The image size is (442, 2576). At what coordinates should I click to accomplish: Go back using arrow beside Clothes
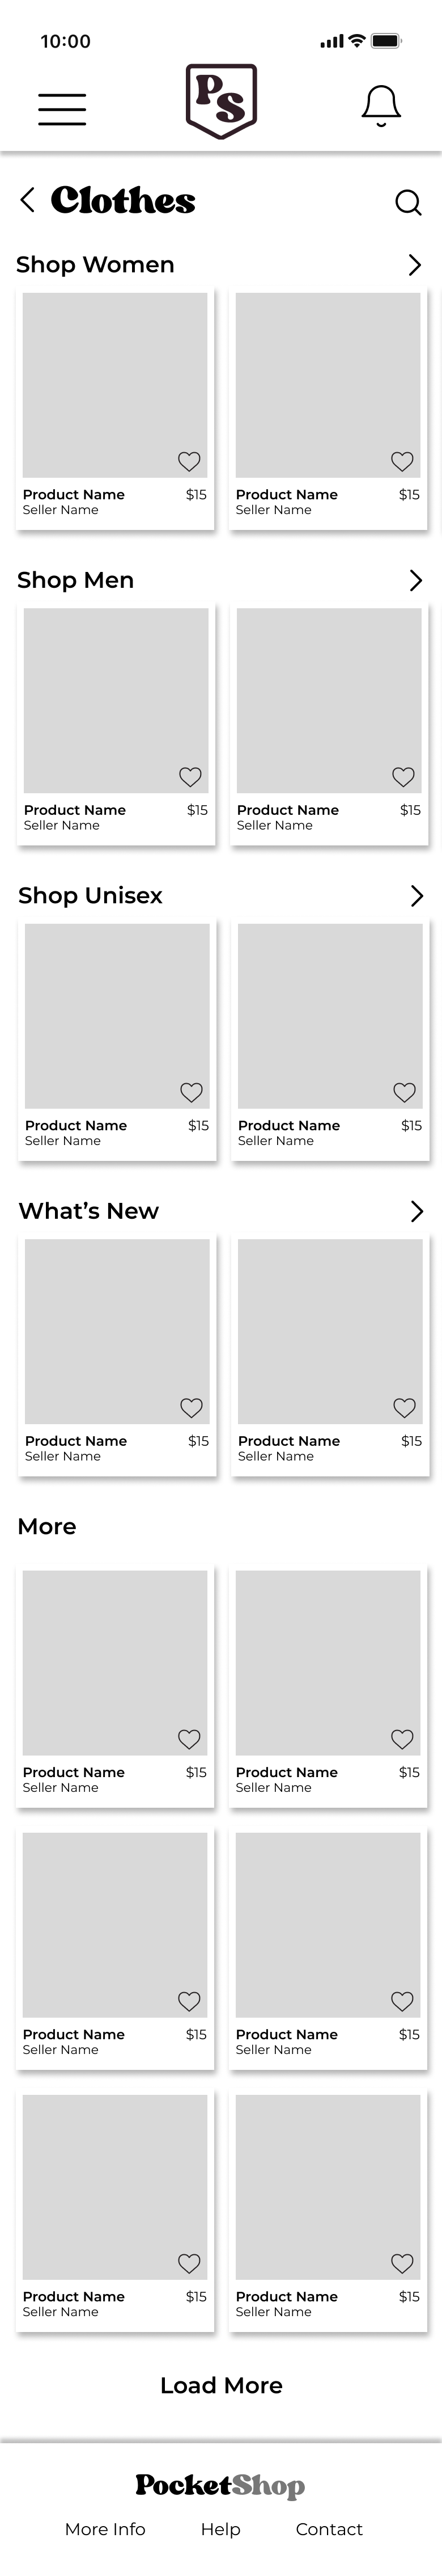point(28,200)
